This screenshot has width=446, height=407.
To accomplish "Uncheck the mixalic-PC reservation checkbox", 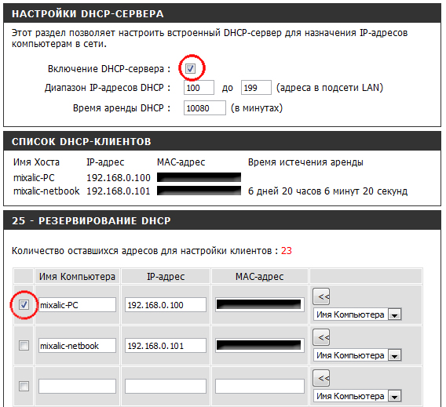I will point(24,305).
